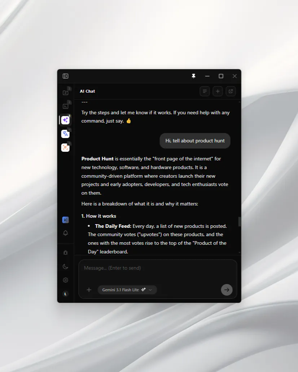Screen dimensions: 298x372
Task: Maximize the app window
Action: click(221, 76)
